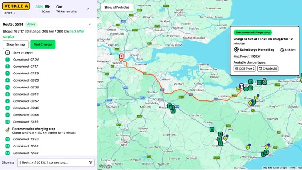Click the red depot E marker on map

(x=121, y=56)
